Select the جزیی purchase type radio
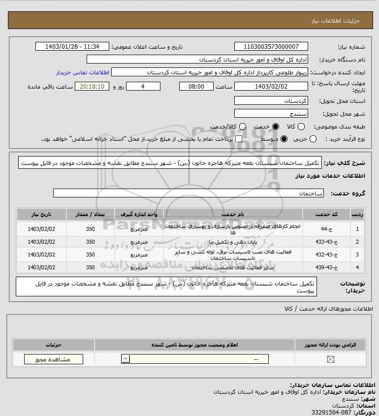The height and width of the screenshot is (416, 379). 313,139
